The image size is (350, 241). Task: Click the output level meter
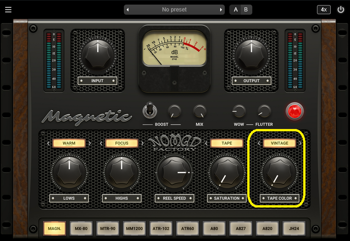click(295, 61)
